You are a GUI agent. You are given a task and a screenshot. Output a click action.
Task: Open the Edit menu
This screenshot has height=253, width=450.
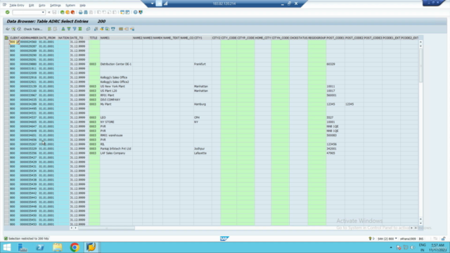point(31,5)
